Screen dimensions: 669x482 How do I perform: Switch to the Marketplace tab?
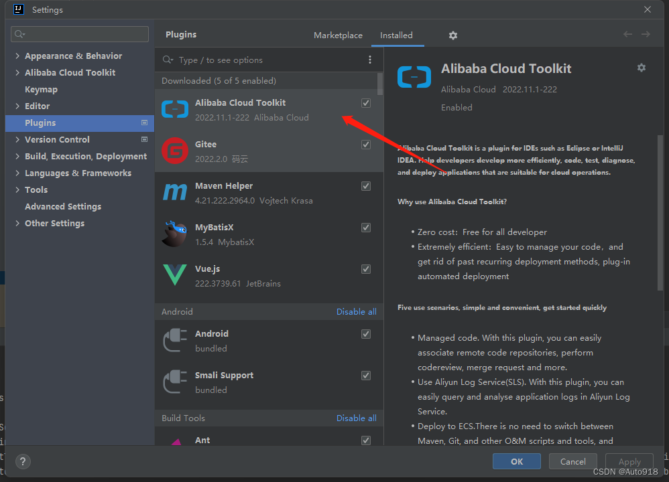pos(338,35)
